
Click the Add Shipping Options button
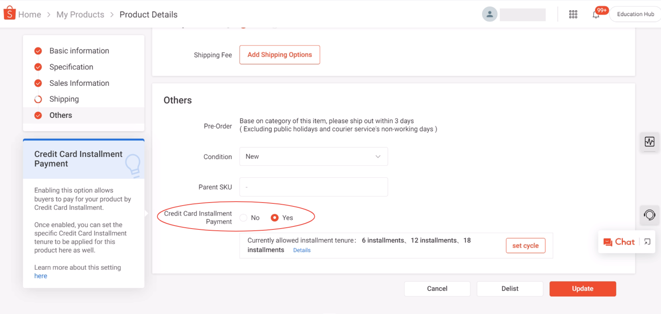point(279,55)
